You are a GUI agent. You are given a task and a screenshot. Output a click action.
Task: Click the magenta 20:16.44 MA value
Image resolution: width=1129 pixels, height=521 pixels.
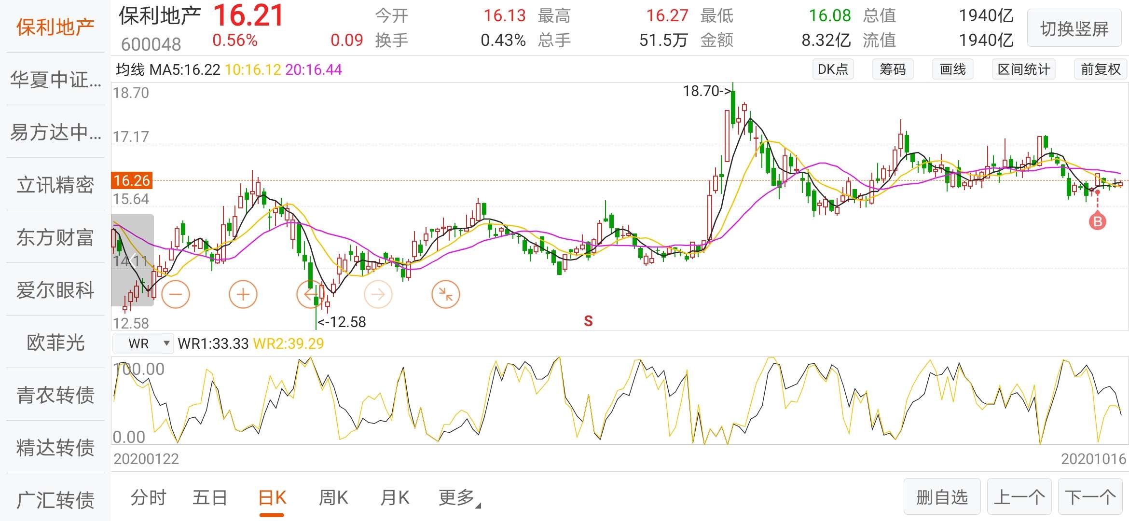(x=314, y=69)
